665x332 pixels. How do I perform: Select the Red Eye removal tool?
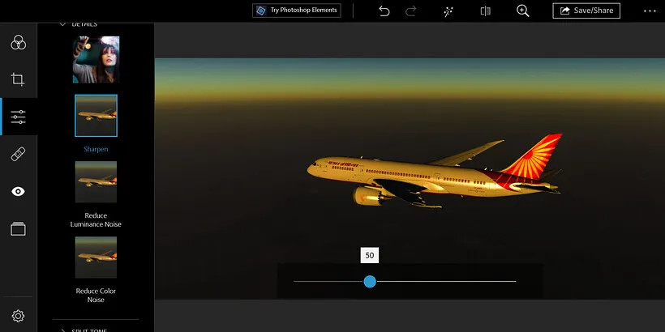tap(18, 192)
